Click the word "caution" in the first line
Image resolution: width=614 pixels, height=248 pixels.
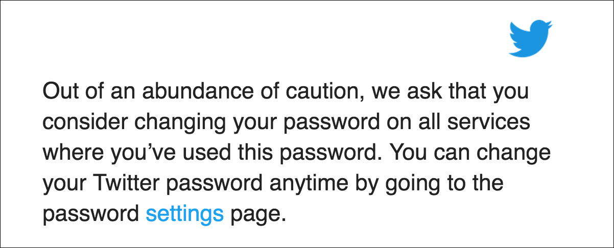pyautogui.click(x=323, y=92)
